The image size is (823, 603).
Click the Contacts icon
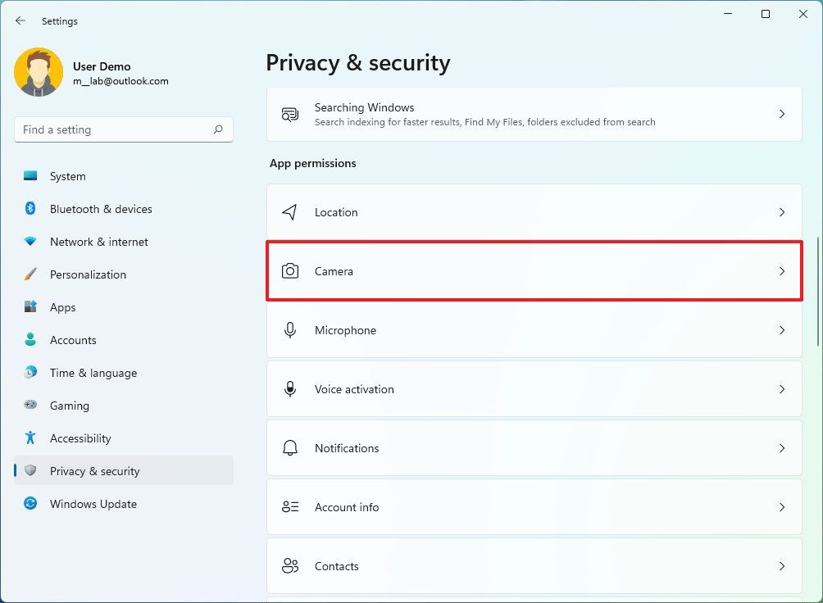click(291, 566)
